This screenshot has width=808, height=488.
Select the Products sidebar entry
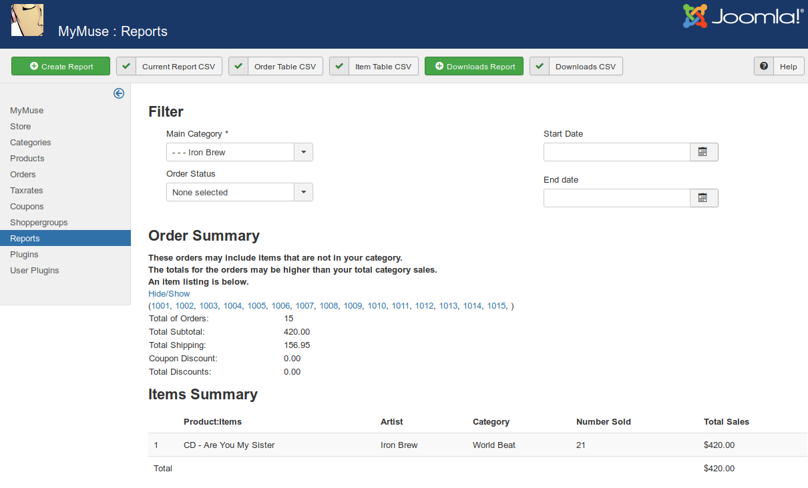(x=27, y=158)
